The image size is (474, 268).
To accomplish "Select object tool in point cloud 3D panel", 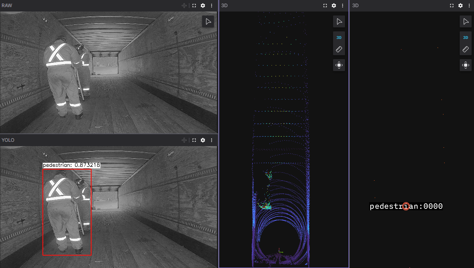I will pos(339,21).
